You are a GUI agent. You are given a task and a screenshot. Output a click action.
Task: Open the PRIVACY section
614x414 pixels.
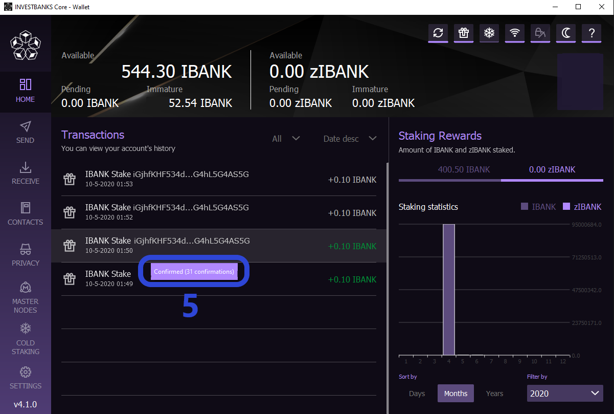(x=26, y=255)
